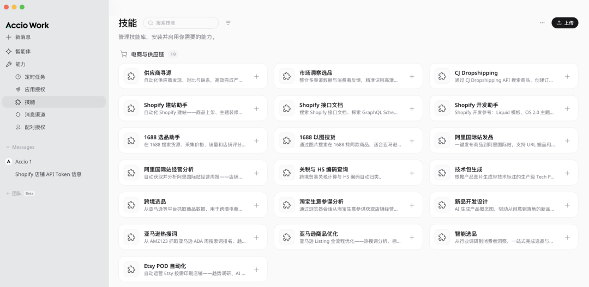Go to 消息渠道 sidebar item

34,114
